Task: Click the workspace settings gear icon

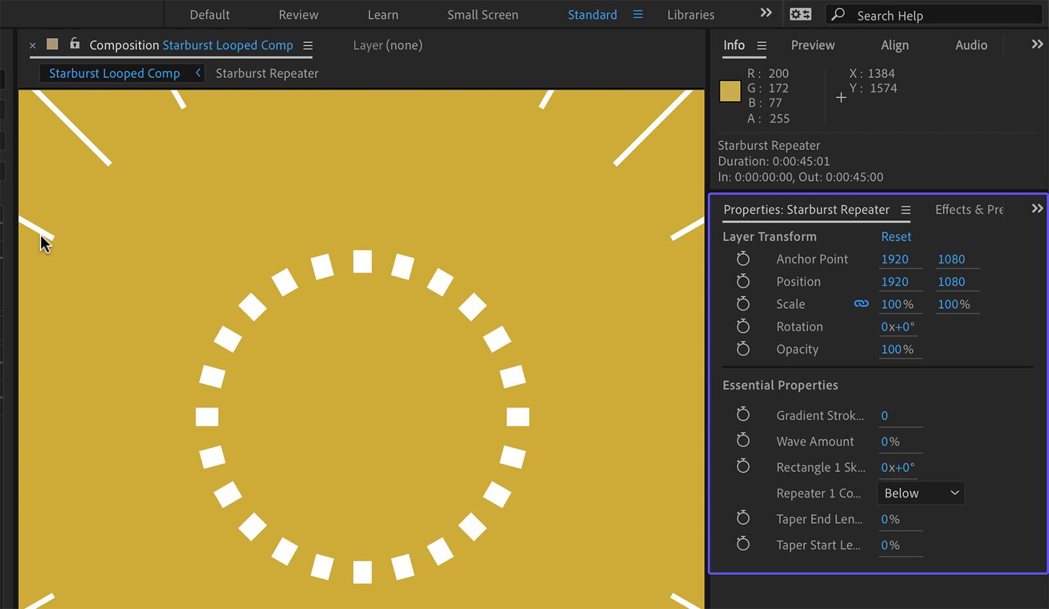Action: coord(801,14)
